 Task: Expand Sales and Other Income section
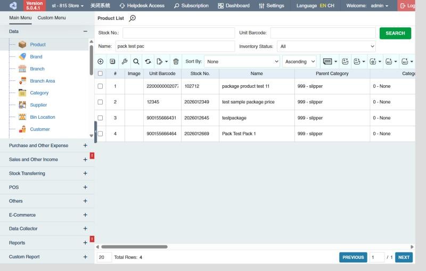[85, 159]
